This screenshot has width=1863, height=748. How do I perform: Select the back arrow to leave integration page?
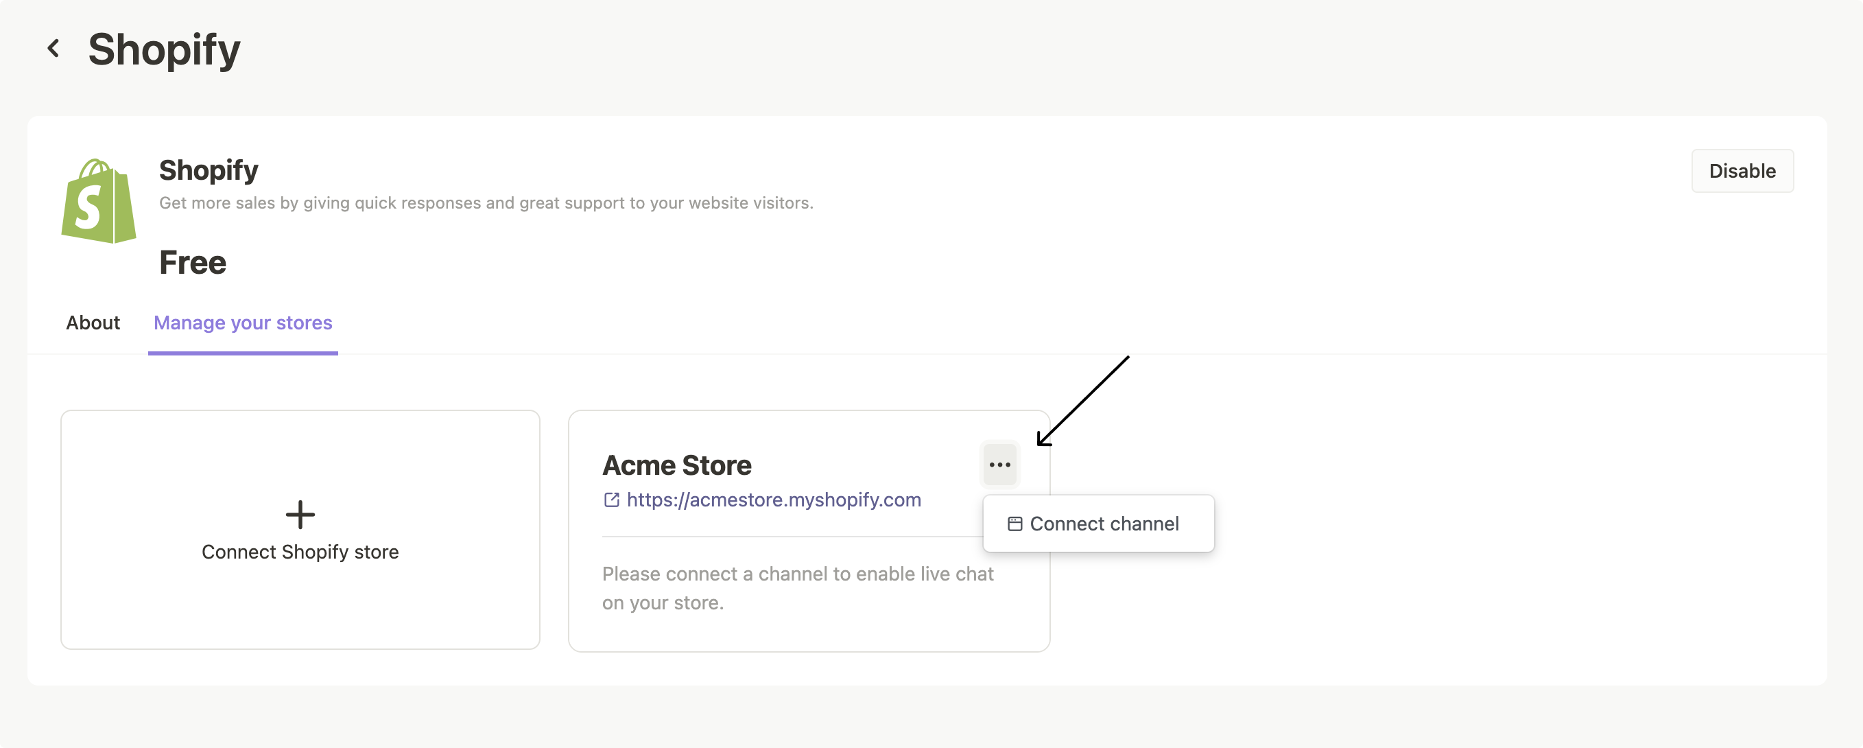[54, 49]
